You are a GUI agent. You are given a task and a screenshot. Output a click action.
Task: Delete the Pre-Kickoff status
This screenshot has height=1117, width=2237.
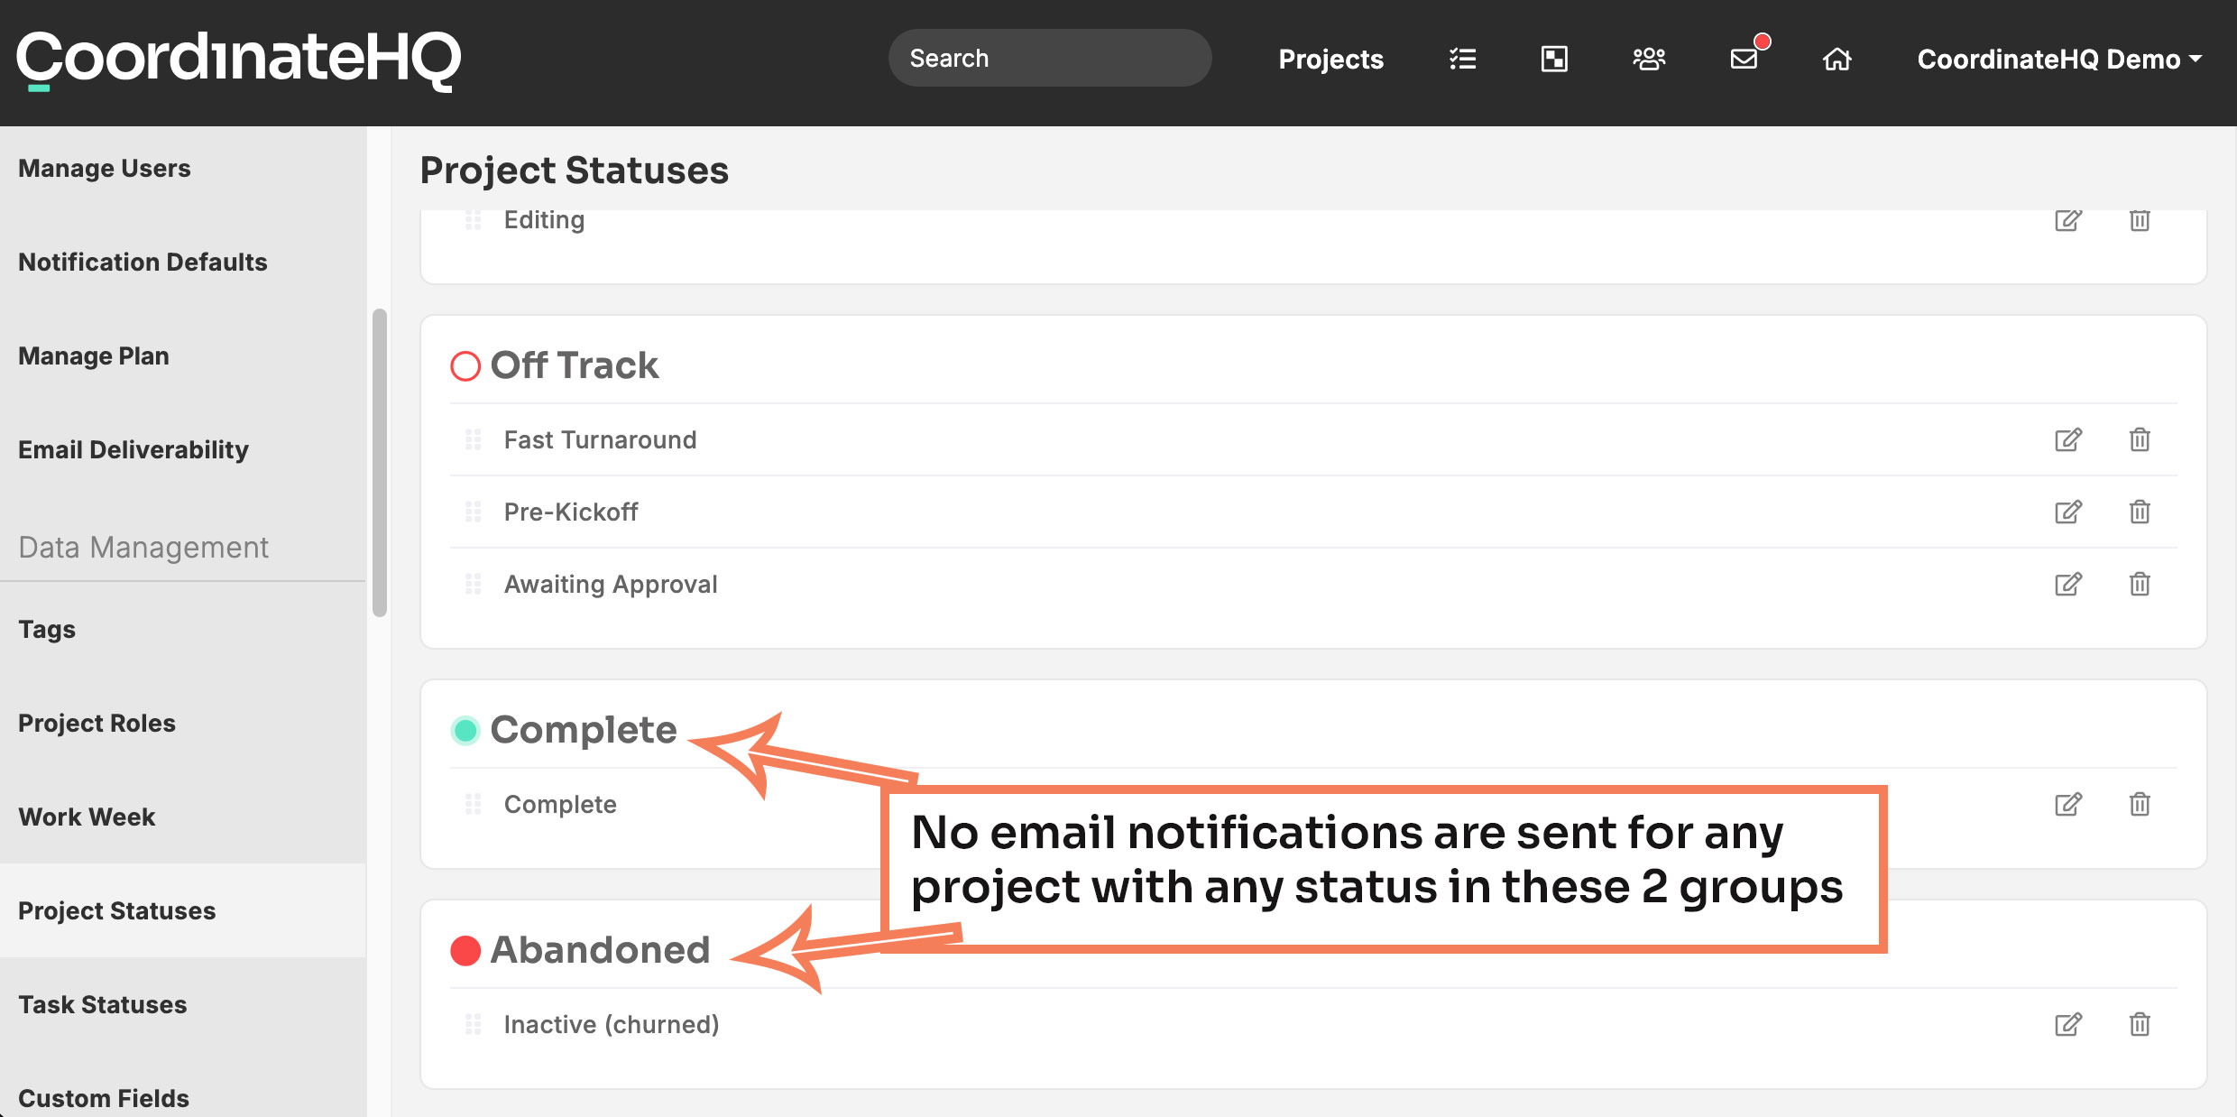(2140, 512)
